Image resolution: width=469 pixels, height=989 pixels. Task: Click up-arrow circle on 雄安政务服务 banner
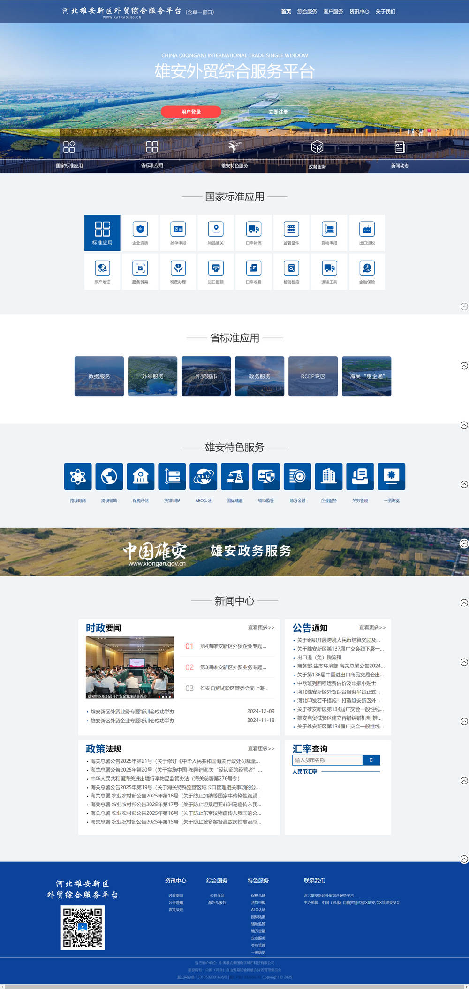464,544
